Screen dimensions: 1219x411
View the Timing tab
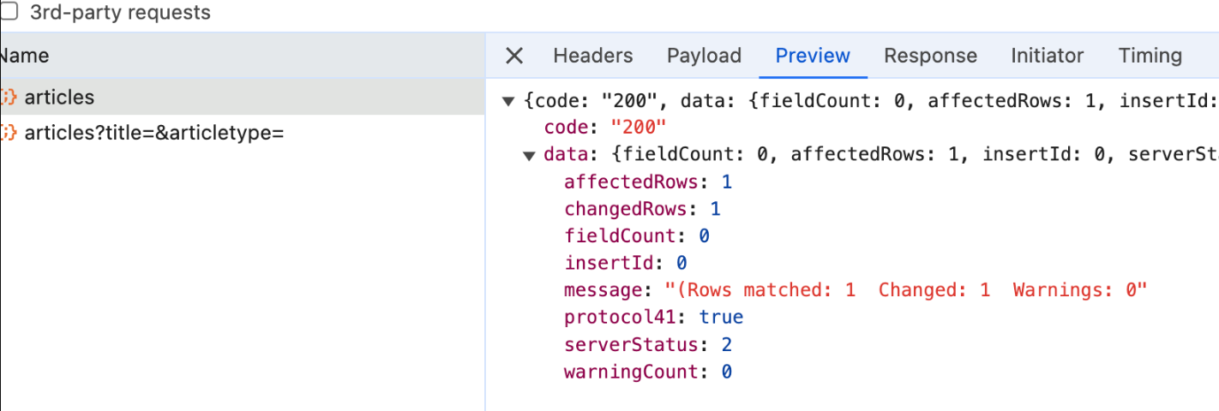pyautogui.click(x=1150, y=57)
